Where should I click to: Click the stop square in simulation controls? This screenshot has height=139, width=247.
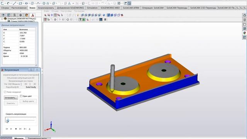(x=16, y=129)
